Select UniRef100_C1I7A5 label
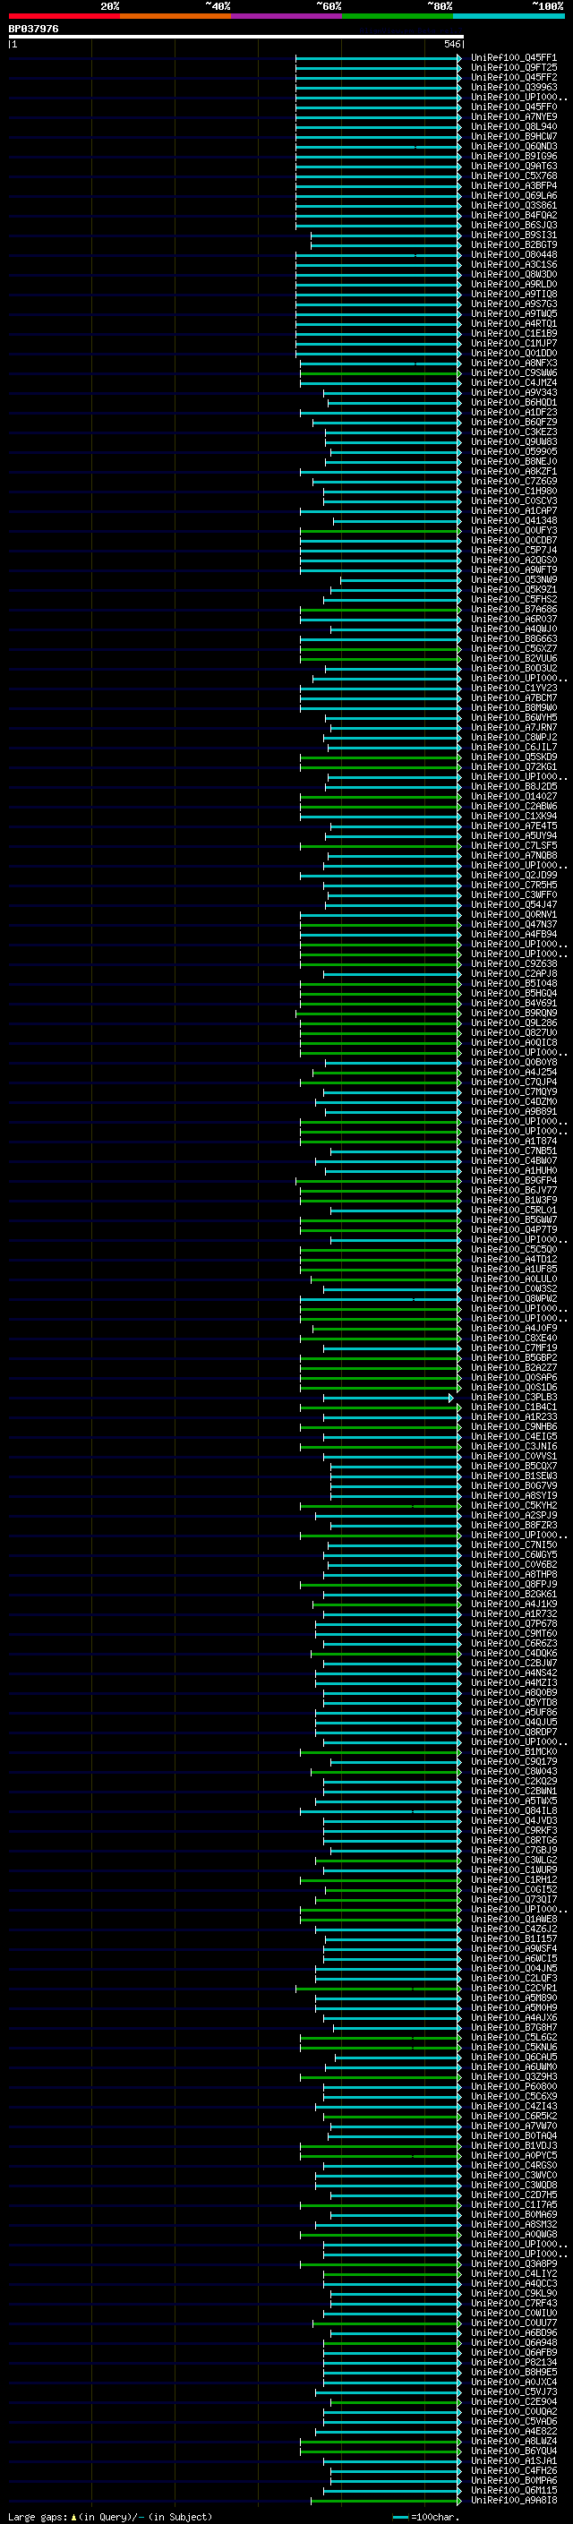 pyautogui.click(x=513, y=2204)
